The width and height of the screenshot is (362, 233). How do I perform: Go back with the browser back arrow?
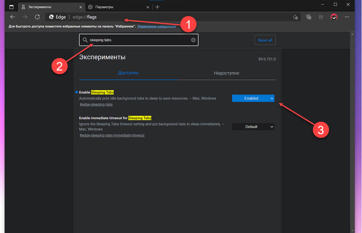12,17
